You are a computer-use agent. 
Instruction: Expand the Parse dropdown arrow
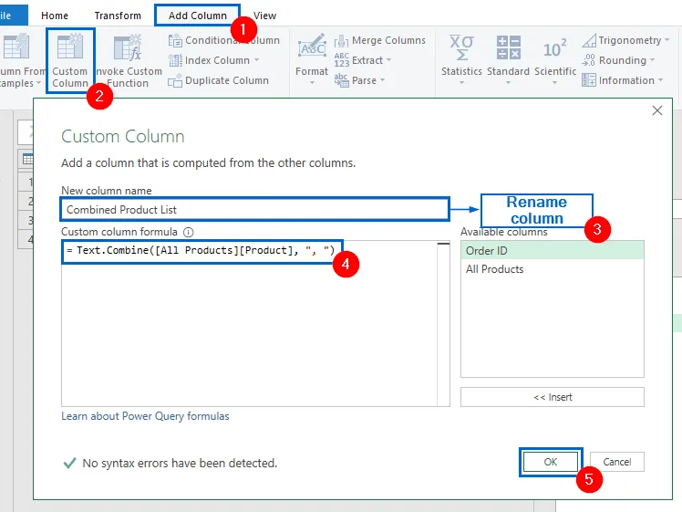(x=382, y=80)
